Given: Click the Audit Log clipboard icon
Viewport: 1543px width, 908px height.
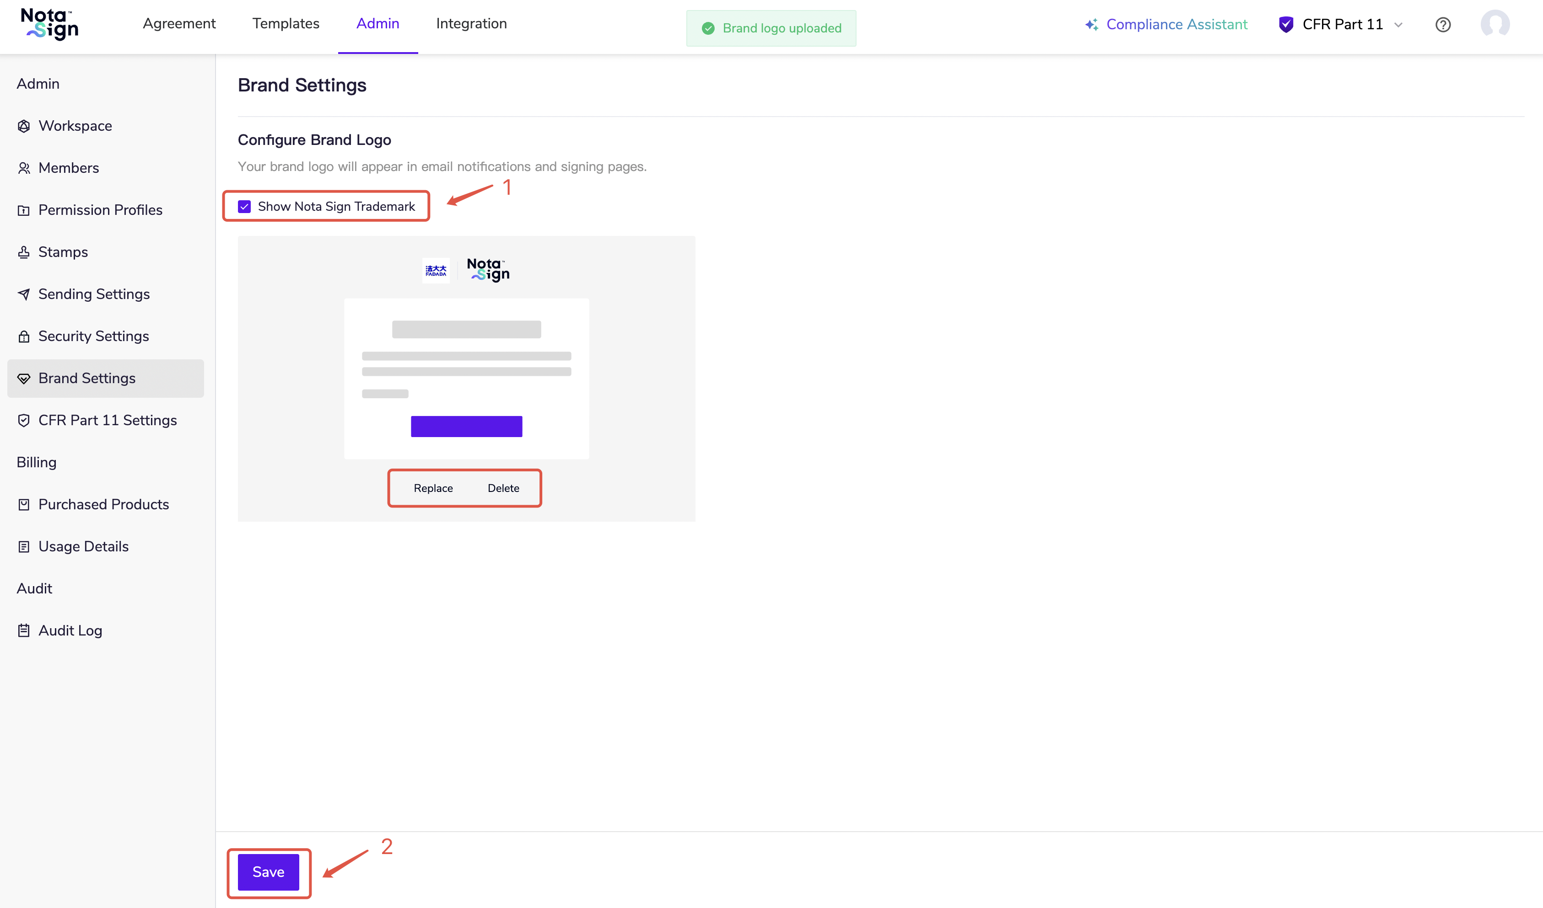Looking at the screenshot, I should pos(24,630).
